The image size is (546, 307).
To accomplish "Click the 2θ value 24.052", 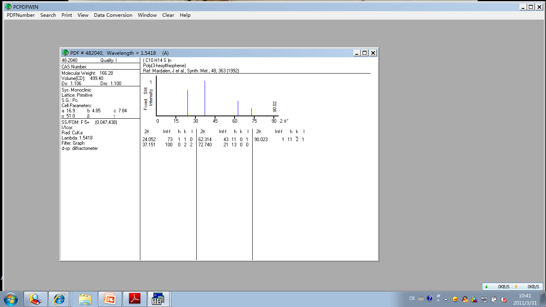I will pyautogui.click(x=149, y=140).
